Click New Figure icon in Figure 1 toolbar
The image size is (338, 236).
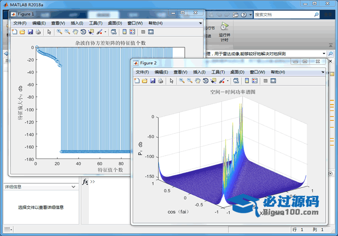click(x=15, y=32)
